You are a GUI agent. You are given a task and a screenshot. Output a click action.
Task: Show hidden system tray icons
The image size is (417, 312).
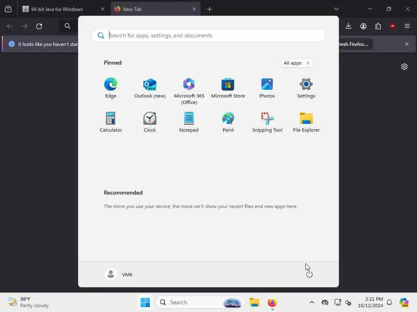click(x=312, y=302)
